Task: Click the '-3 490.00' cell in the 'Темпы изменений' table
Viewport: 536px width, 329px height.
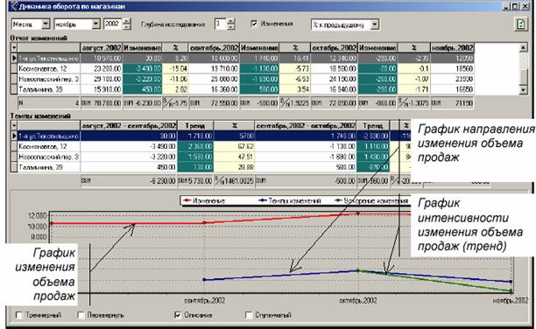Action: pos(129,146)
